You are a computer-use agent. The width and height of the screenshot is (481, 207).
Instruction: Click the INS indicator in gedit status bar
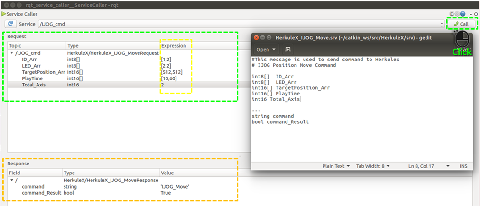[463, 166]
